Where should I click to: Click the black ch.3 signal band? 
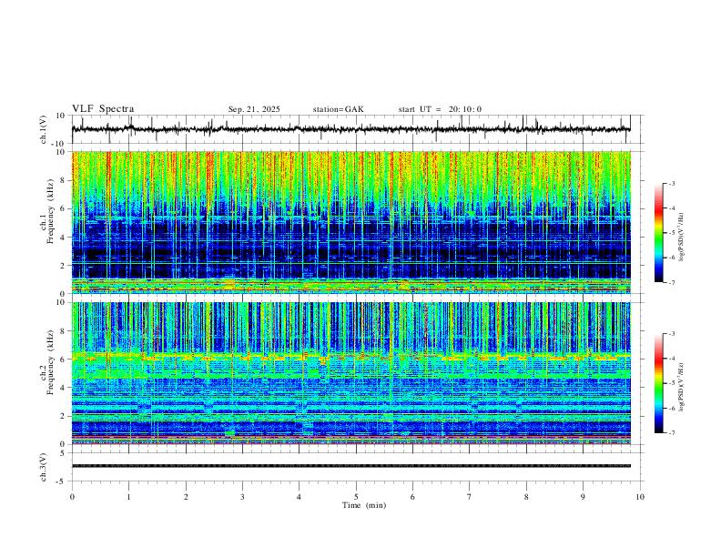(x=350, y=466)
